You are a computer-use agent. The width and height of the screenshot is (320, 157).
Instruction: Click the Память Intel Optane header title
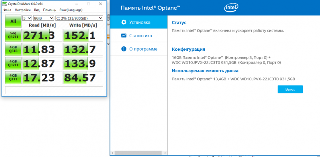tap(150, 8)
